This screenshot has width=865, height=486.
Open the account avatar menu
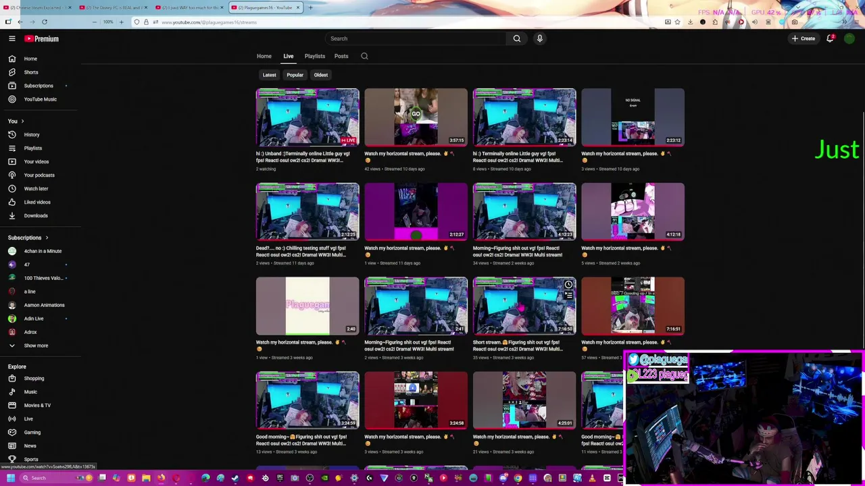pos(849,38)
